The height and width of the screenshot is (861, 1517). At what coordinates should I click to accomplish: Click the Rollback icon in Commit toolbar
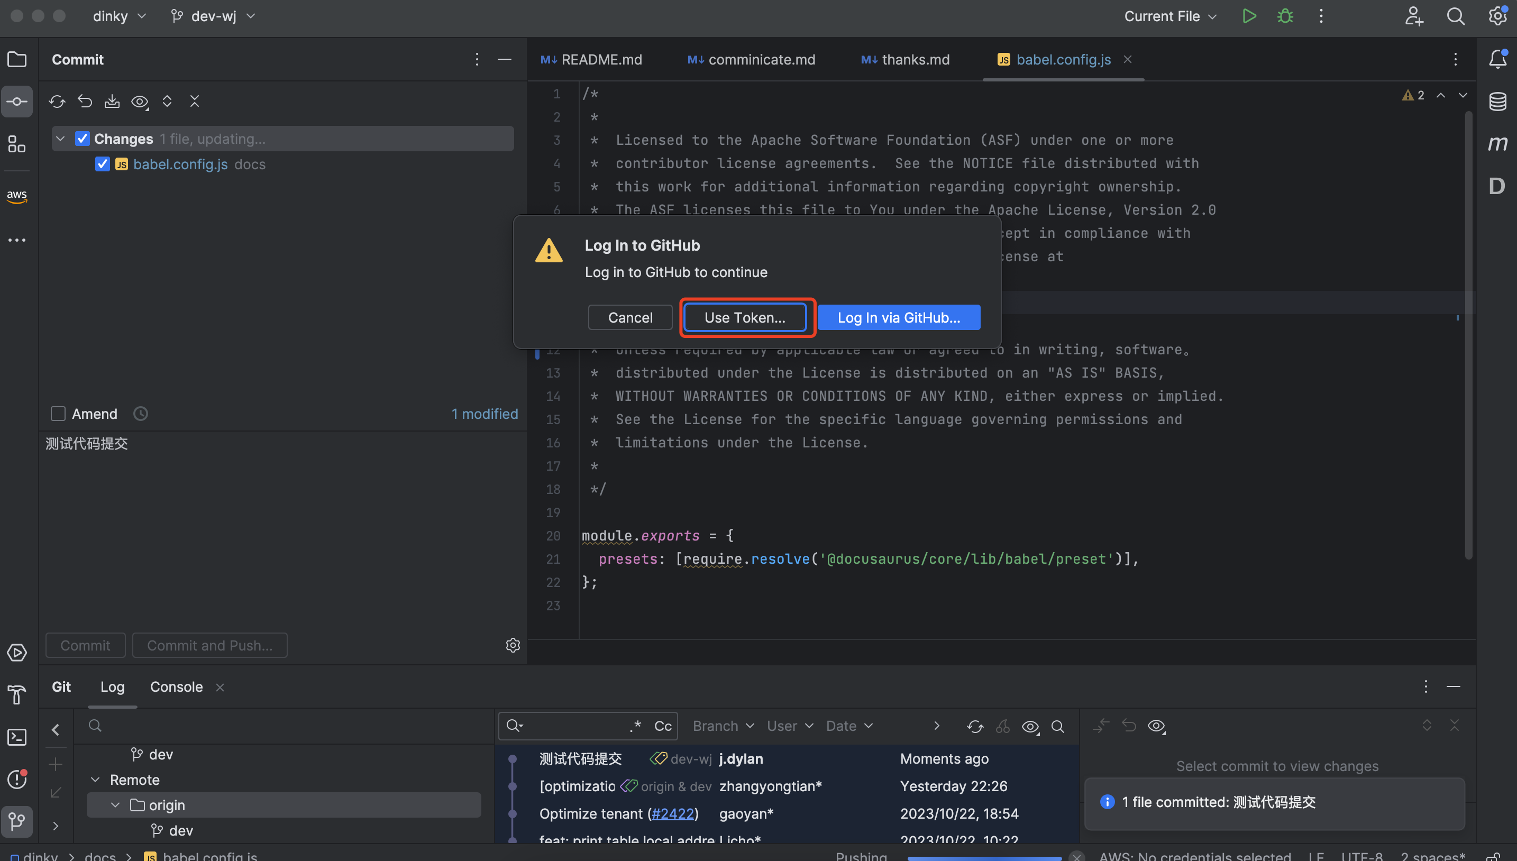click(85, 102)
